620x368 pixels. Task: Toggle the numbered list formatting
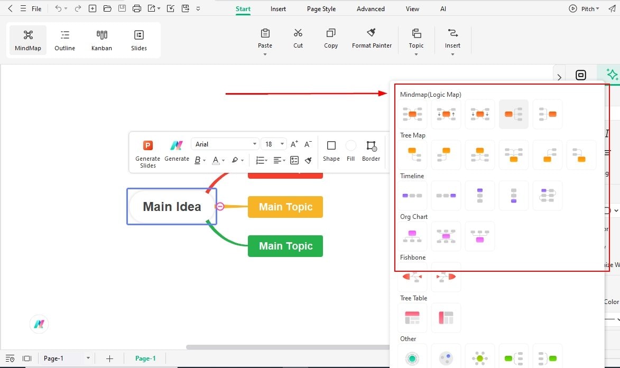(261, 160)
